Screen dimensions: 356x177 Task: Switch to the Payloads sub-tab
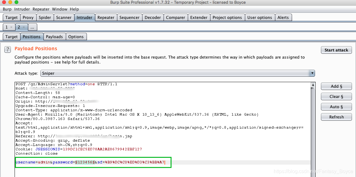click(x=54, y=37)
